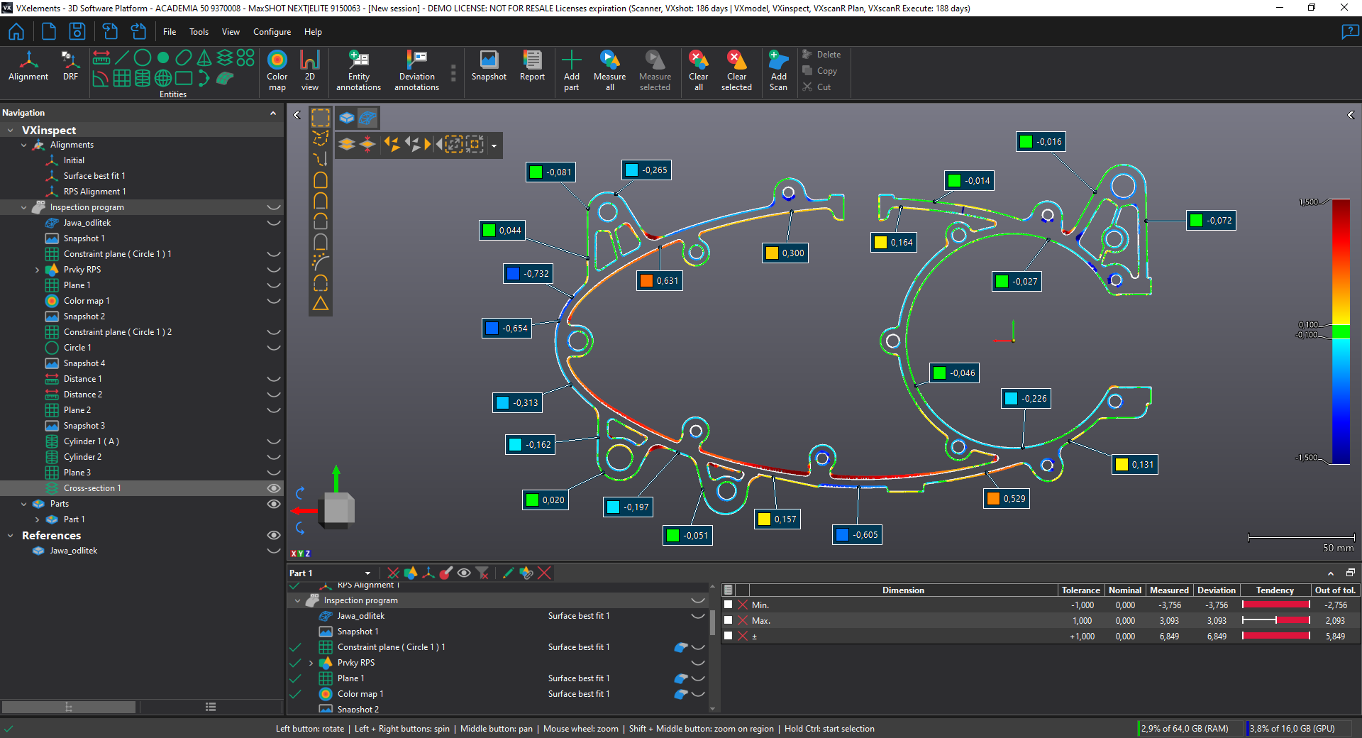This screenshot has width=1362, height=738.
Task: Select Circle 1 in navigation tree
Action: coord(77,348)
